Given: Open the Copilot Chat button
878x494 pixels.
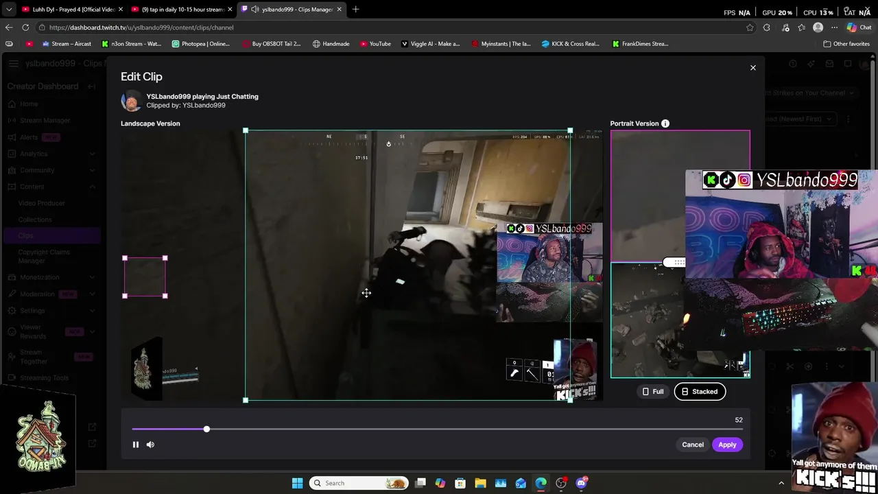Looking at the screenshot, I should pos(859,27).
